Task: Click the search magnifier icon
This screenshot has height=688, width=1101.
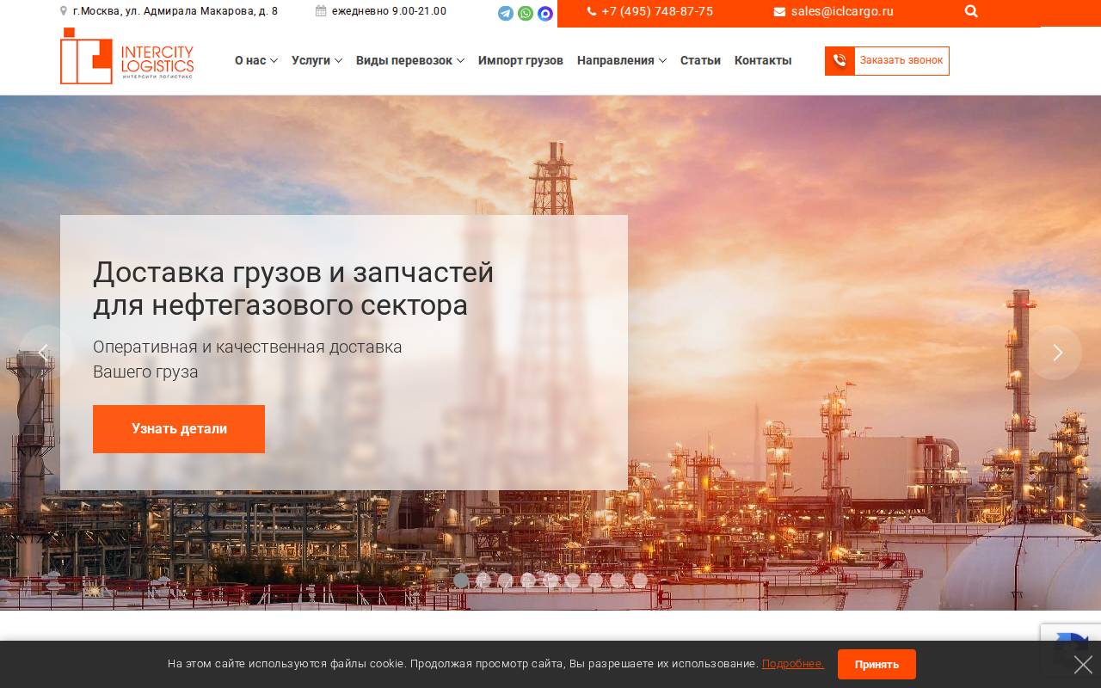Action: (971, 12)
